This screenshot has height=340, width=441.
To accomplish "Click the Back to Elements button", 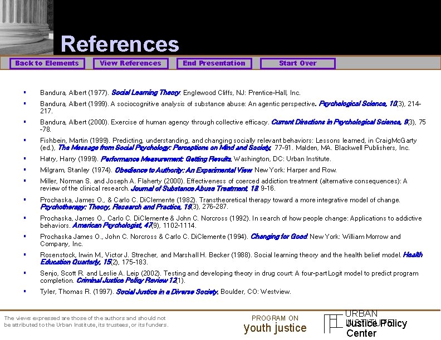I will pyautogui.click(x=47, y=63).
